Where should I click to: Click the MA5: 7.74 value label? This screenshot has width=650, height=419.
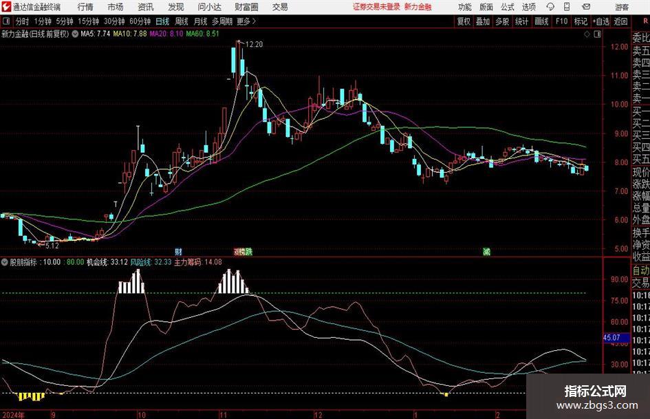(96, 34)
